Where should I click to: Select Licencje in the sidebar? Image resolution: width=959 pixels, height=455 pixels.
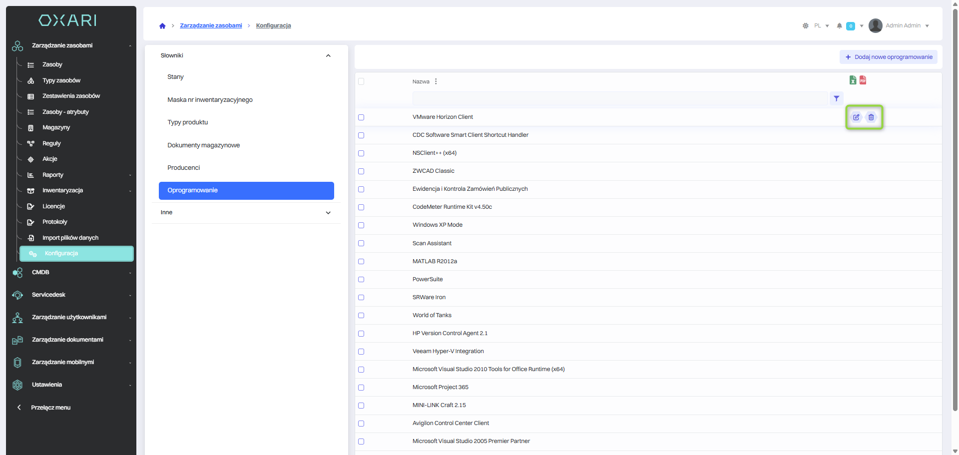(x=53, y=206)
